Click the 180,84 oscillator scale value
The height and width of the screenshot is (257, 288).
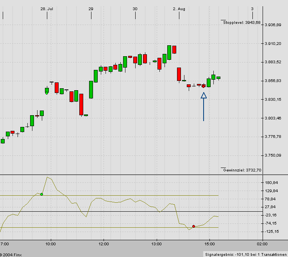272,182
